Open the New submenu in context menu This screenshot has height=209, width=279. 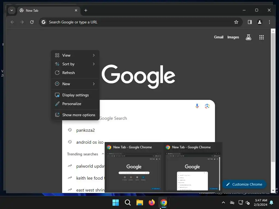(75, 84)
